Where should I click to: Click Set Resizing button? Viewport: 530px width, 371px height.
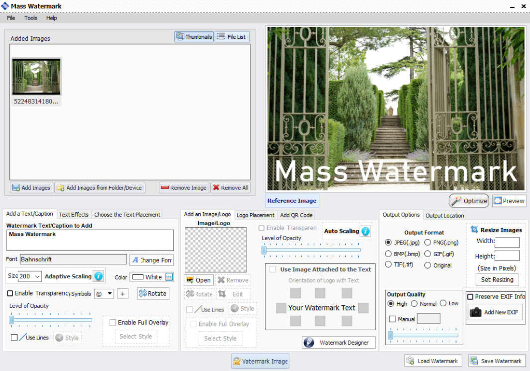(x=497, y=280)
